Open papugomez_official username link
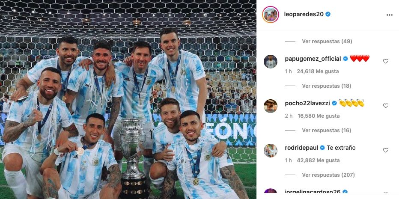399x199 pixels. pos(313,59)
